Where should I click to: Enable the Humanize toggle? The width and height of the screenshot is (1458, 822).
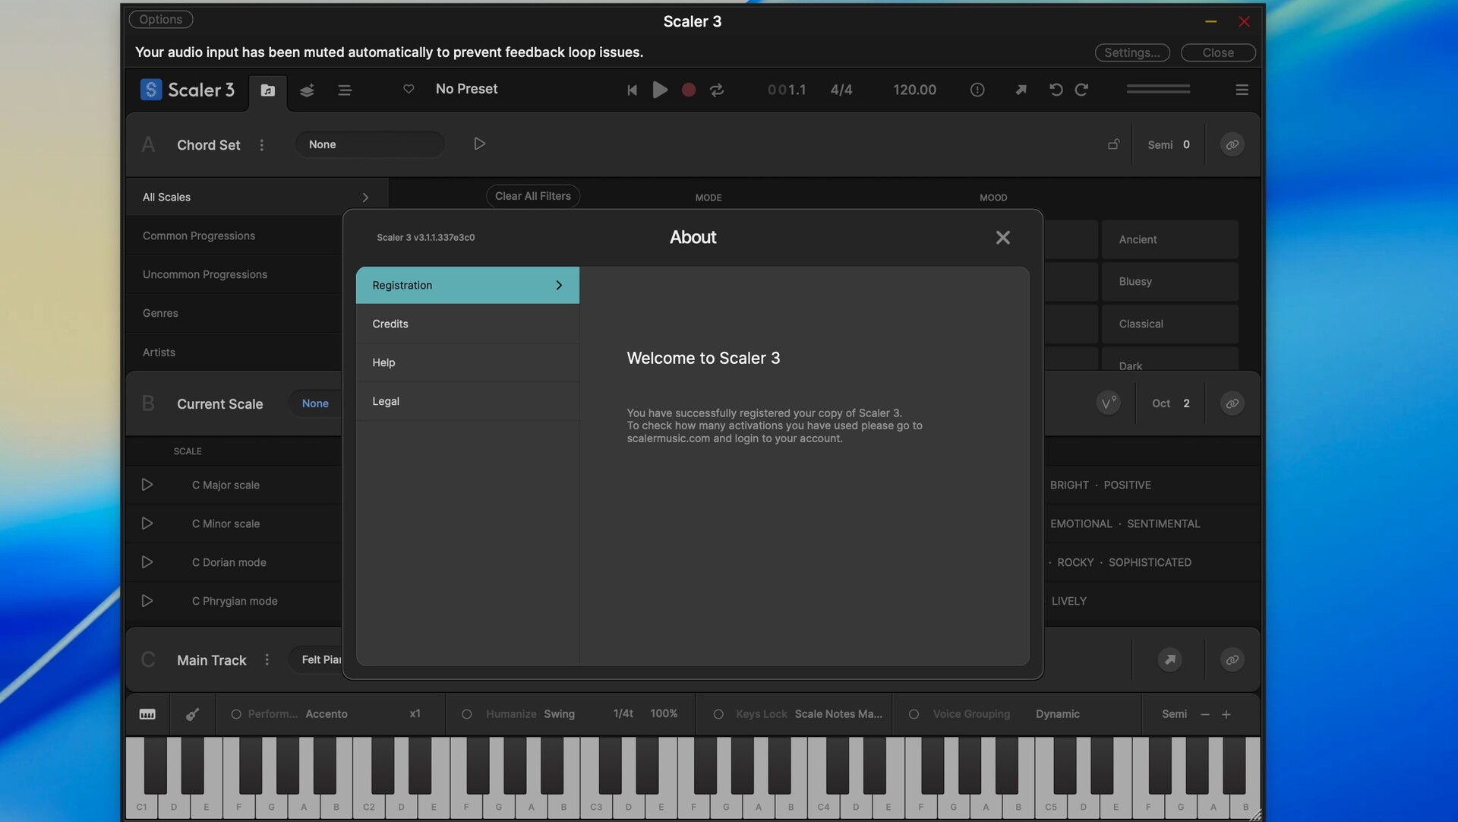pos(467,714)
